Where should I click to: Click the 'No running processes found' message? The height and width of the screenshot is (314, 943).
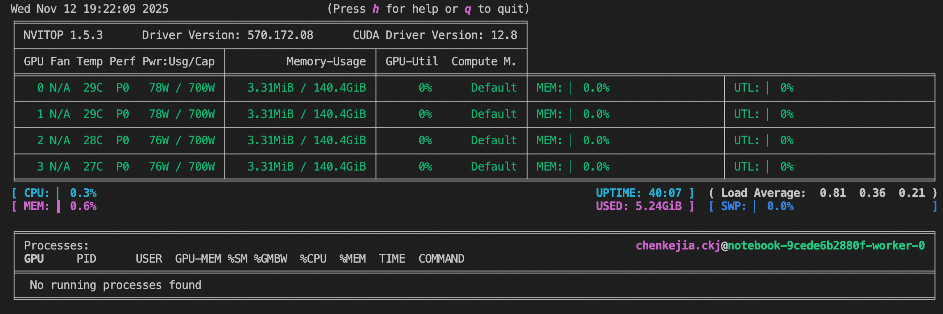[x=116, y=285]
